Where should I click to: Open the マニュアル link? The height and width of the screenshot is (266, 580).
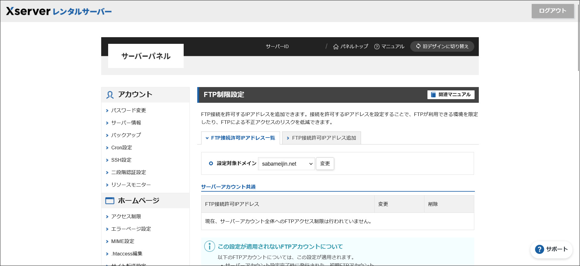coord(393,47)
